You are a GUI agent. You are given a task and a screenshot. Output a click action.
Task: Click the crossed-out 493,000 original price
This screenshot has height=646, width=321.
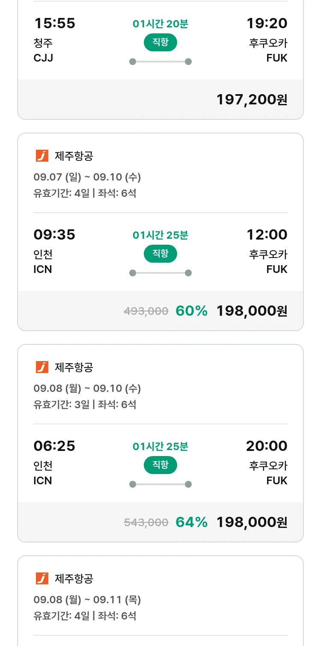tap(146, 311)
